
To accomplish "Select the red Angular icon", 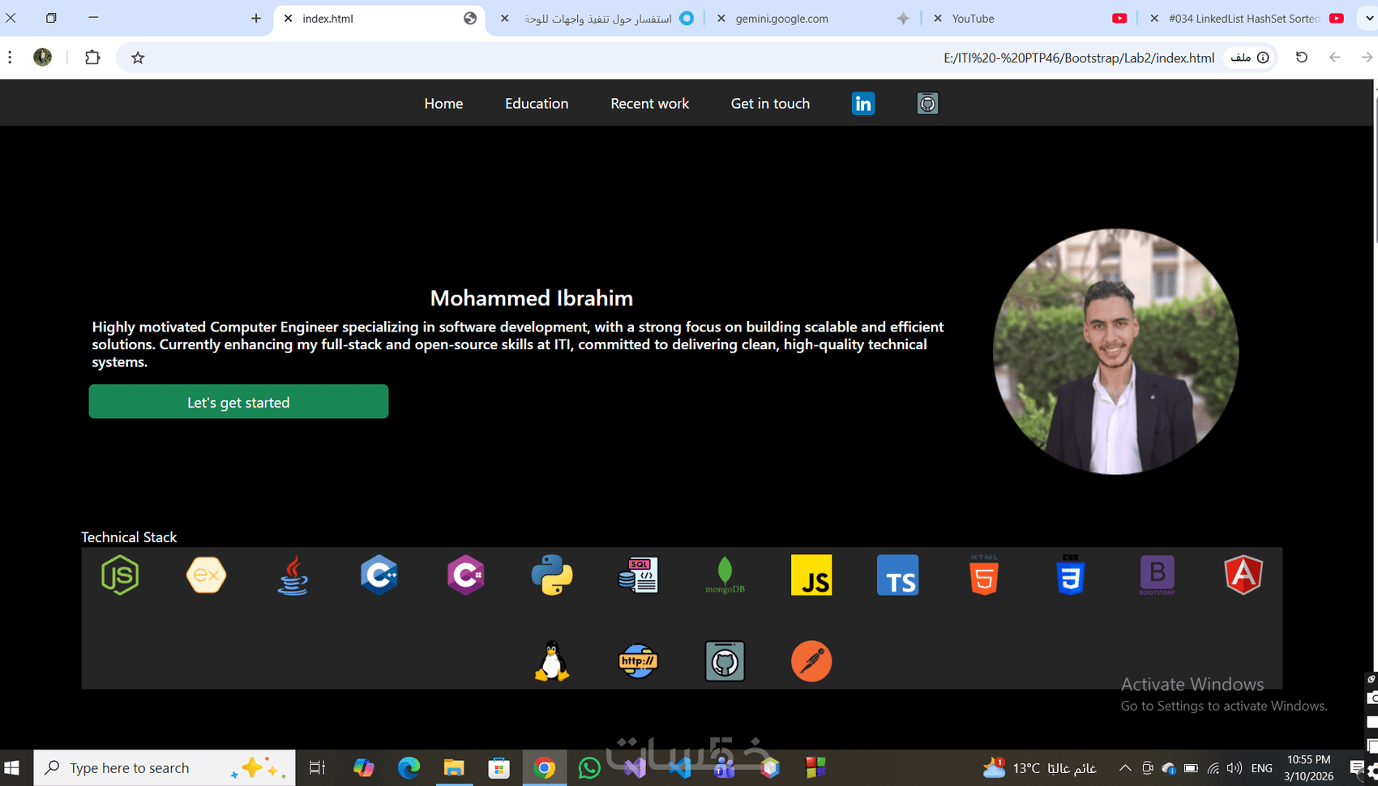I will [x=1243, y=575].
